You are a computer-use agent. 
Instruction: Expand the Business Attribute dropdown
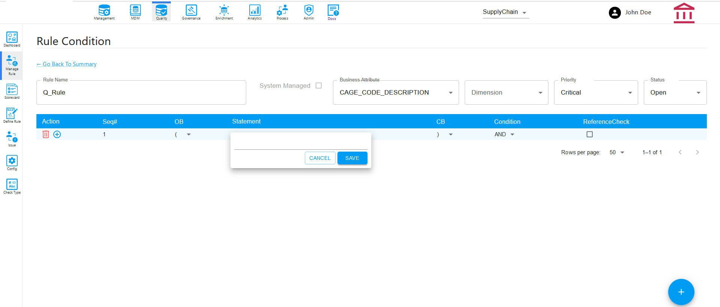(x=396, y=92)
